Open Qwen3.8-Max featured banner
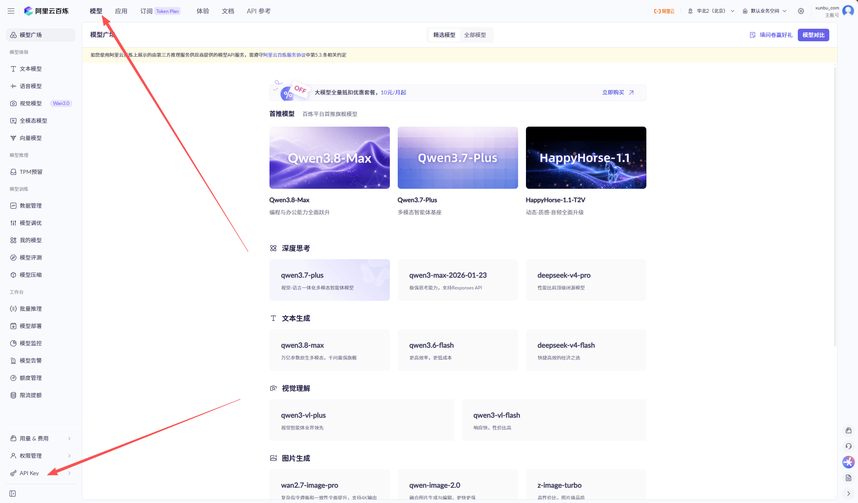This screenshot has width=858, height=503. tap(330, 158)
